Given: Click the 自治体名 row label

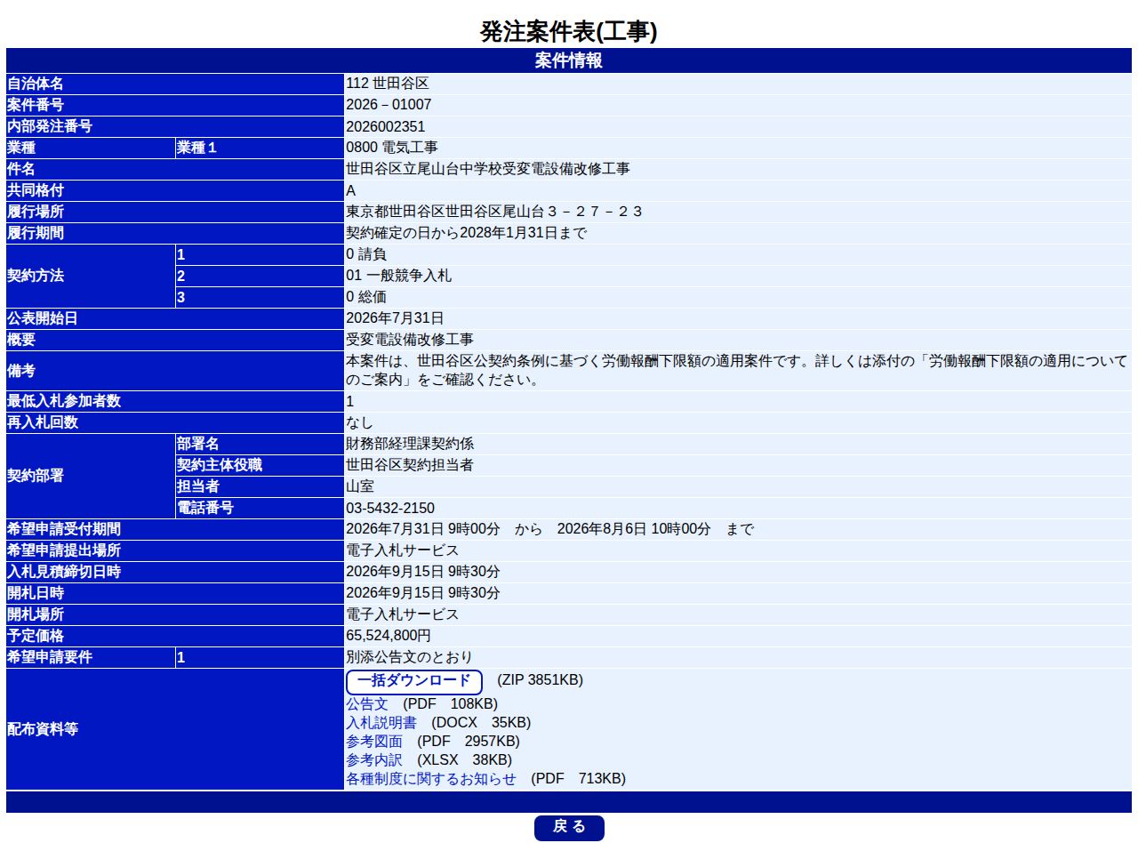Looking at the screenshot, I should tap(175, 84).
